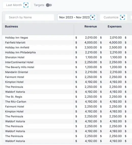Select the Fairfield Mariott business name
This screenshot has width=132, height=145.
click(x=15, y=42)
